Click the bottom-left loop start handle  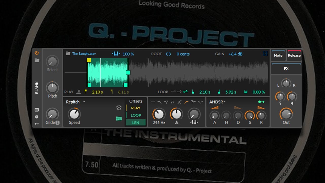coord(89,85)
